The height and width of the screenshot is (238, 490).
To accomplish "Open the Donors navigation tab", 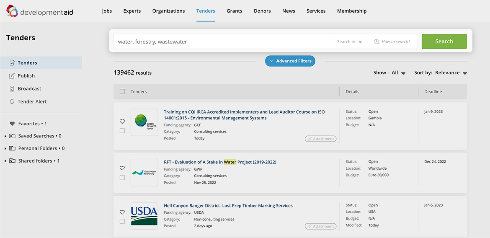I will click(262, 11).
